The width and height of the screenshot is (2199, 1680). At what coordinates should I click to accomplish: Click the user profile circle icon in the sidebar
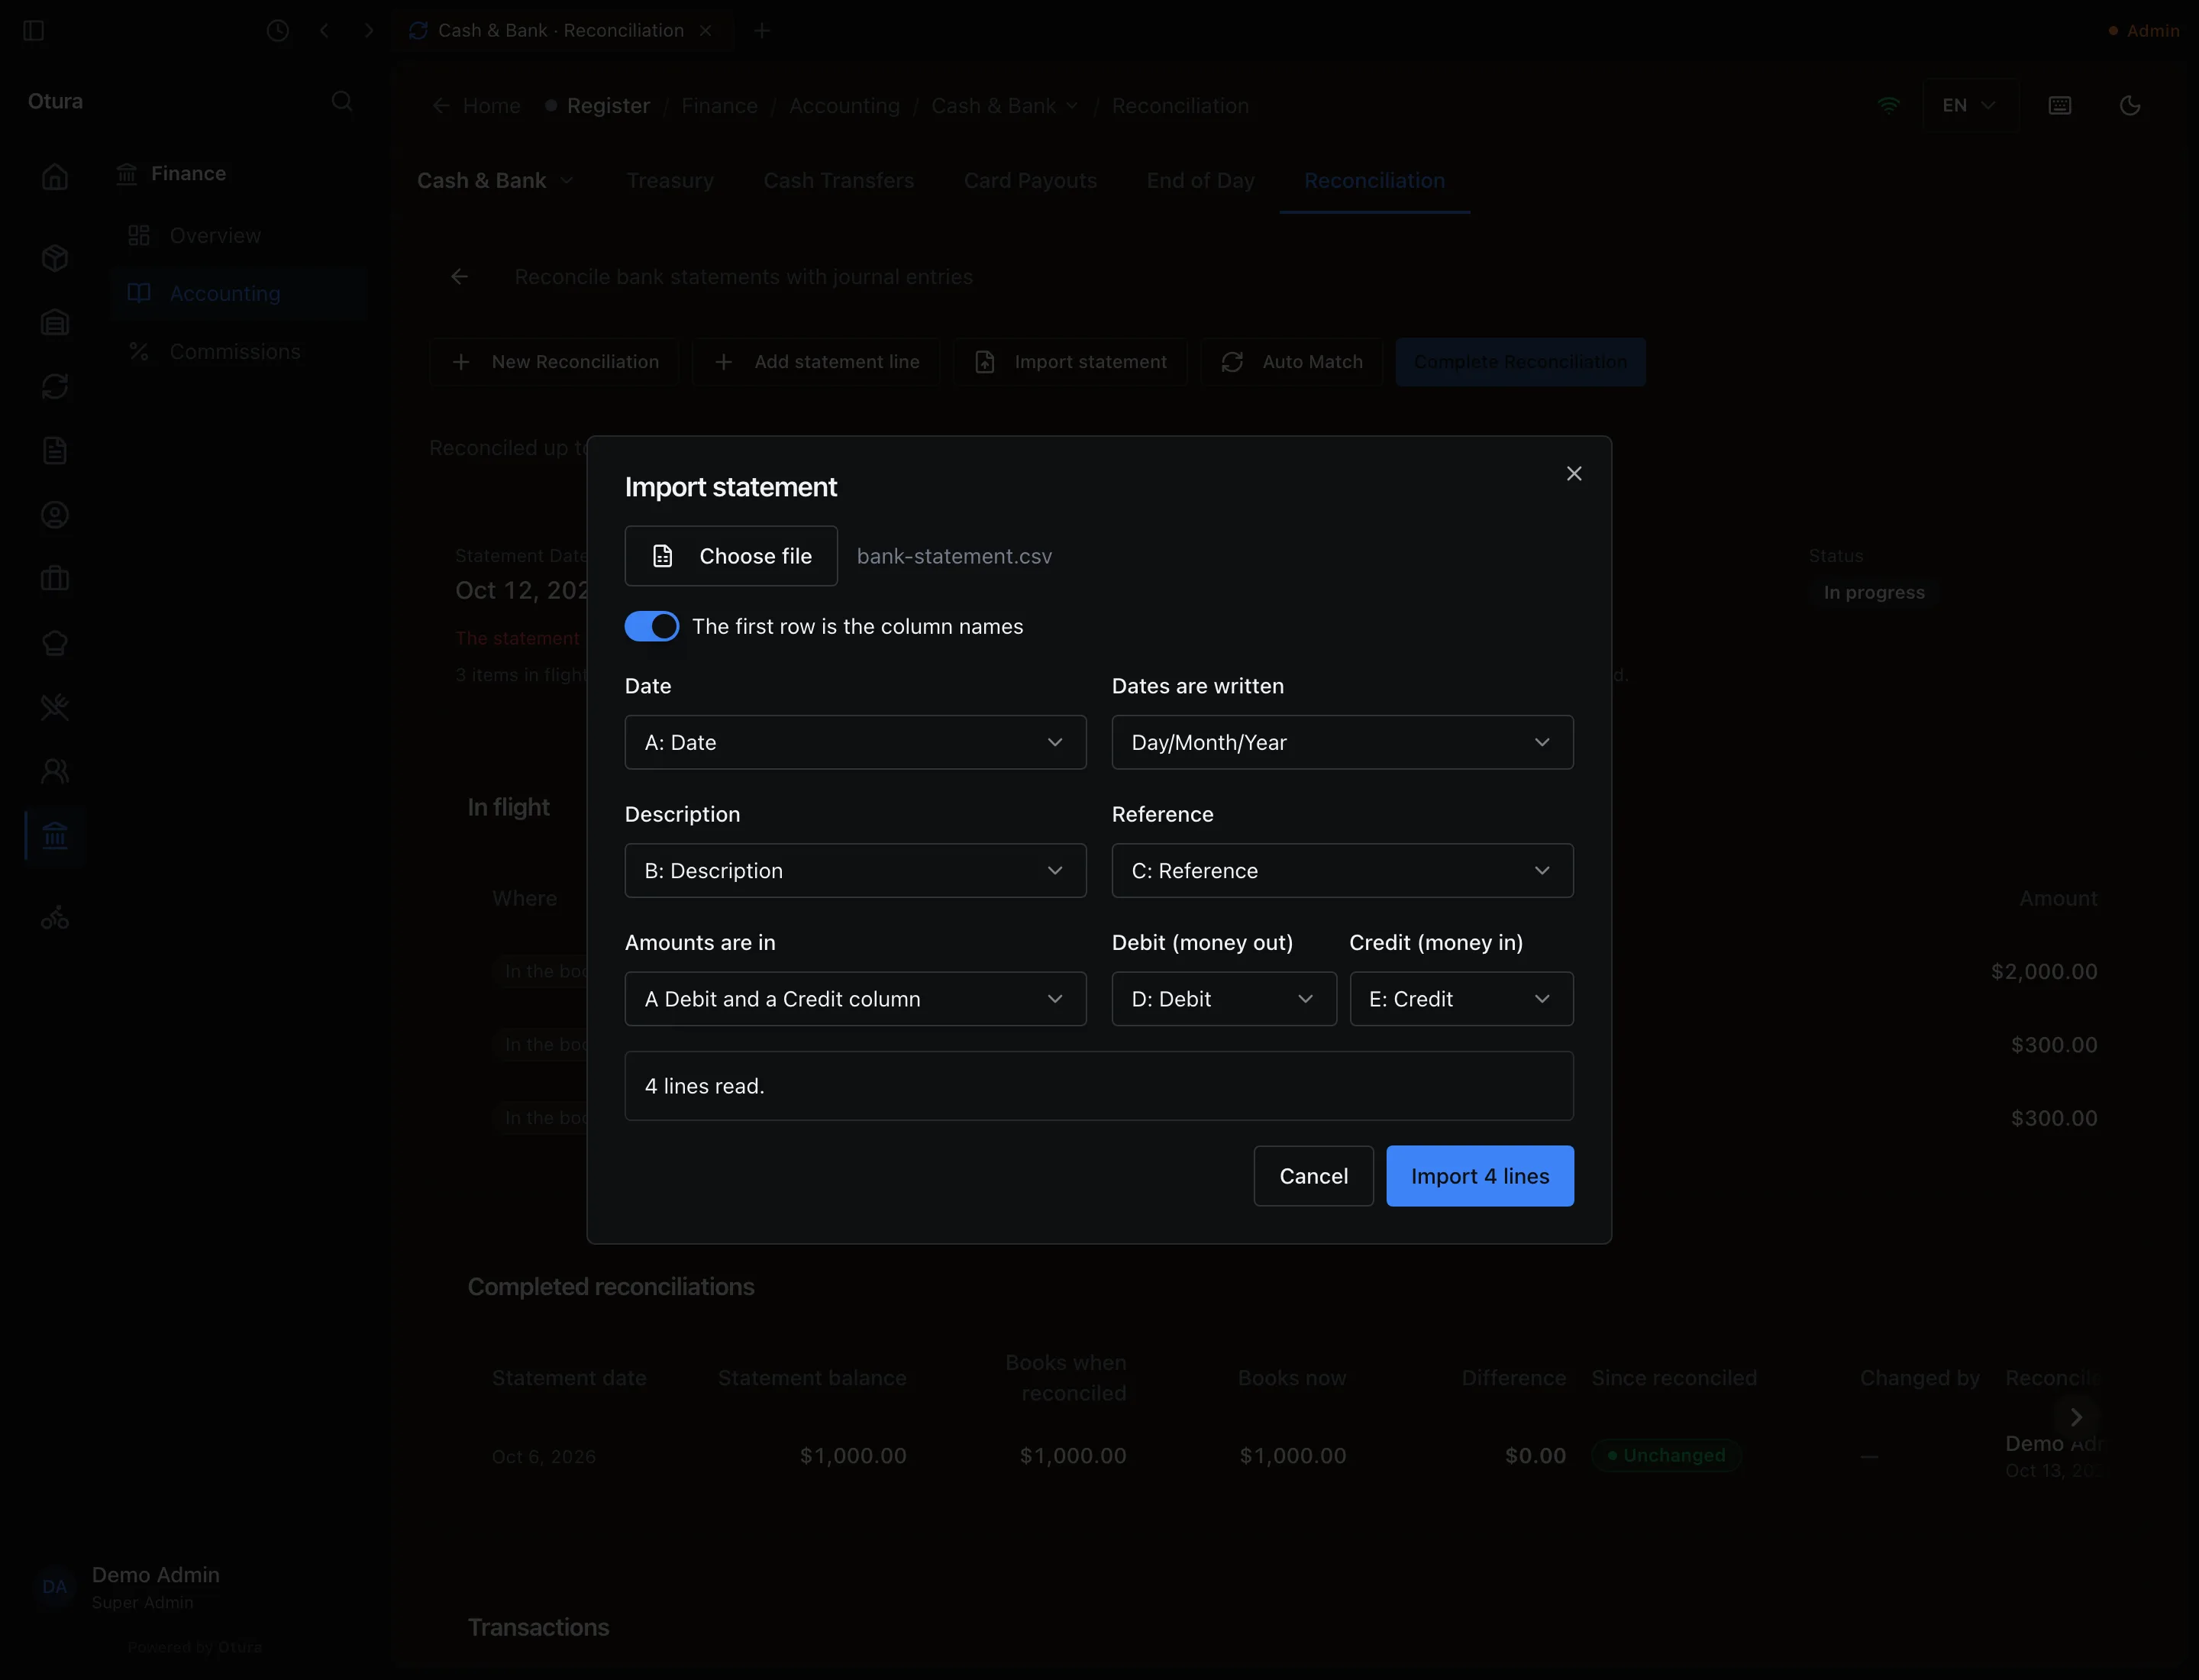point(55,514)
